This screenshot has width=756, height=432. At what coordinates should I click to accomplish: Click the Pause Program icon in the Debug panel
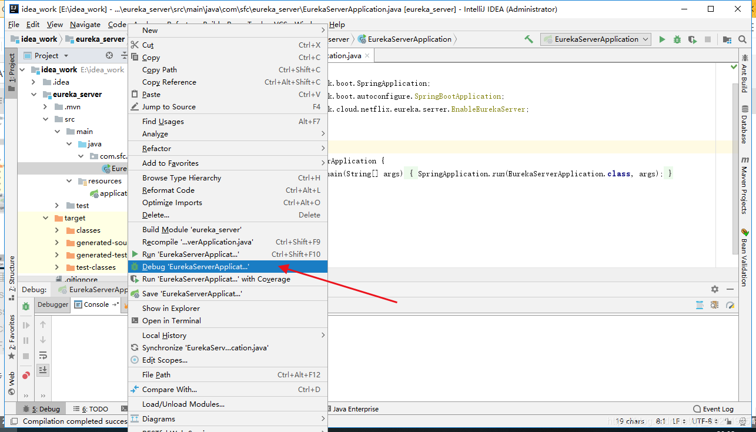pyautogui.click(x=26, y=340)
